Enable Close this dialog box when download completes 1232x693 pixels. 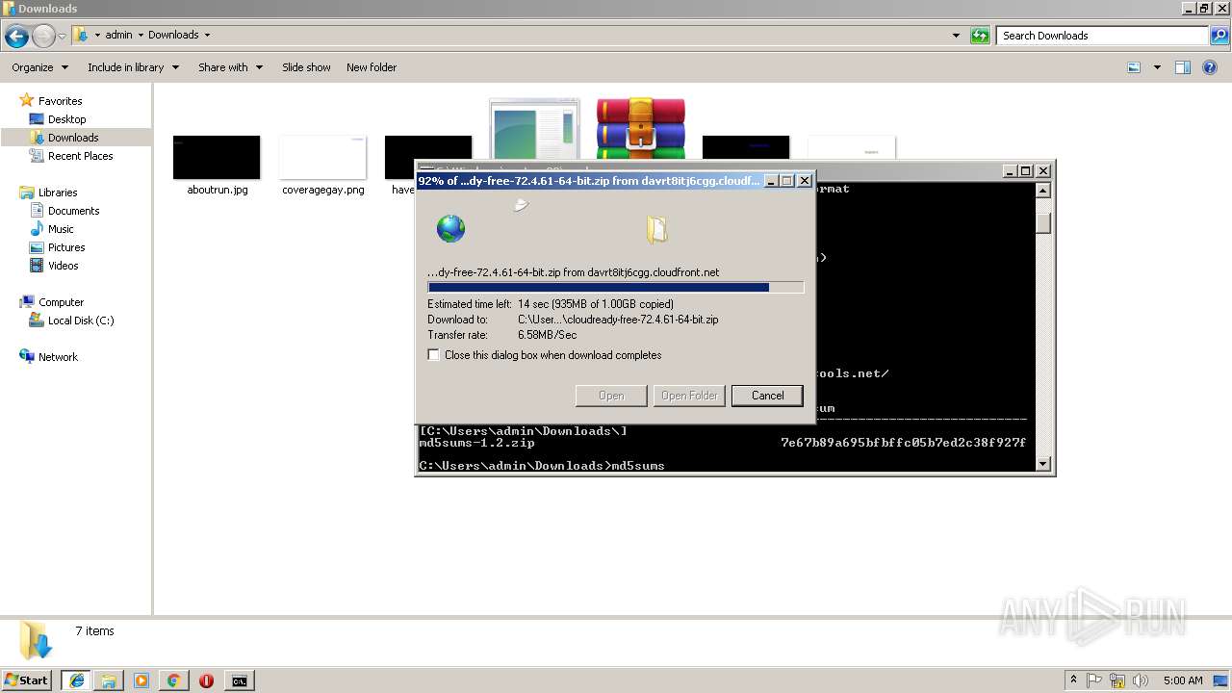pyautogui.click(x=434, y=355)
